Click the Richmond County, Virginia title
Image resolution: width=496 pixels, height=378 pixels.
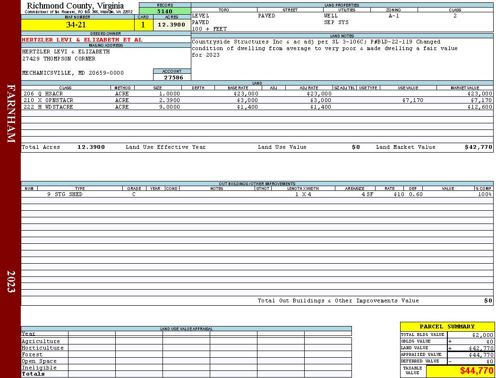pos(75,5)
